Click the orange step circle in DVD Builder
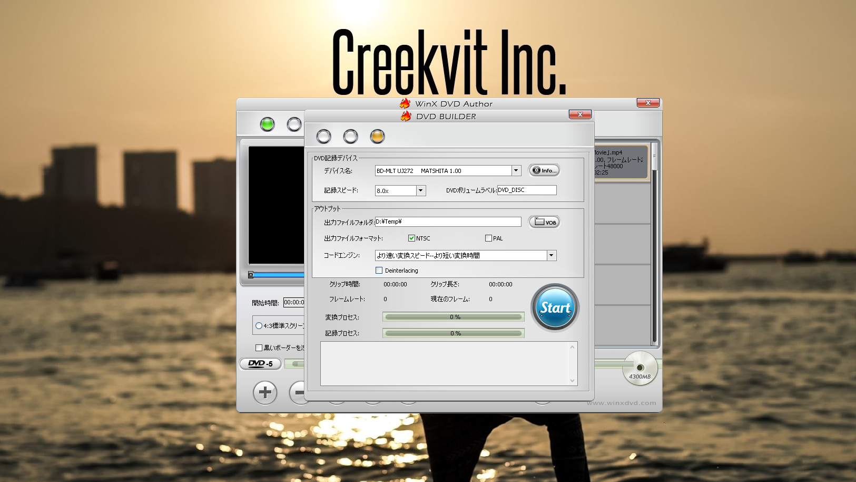The image size is (856, 482). coord(377,137)
